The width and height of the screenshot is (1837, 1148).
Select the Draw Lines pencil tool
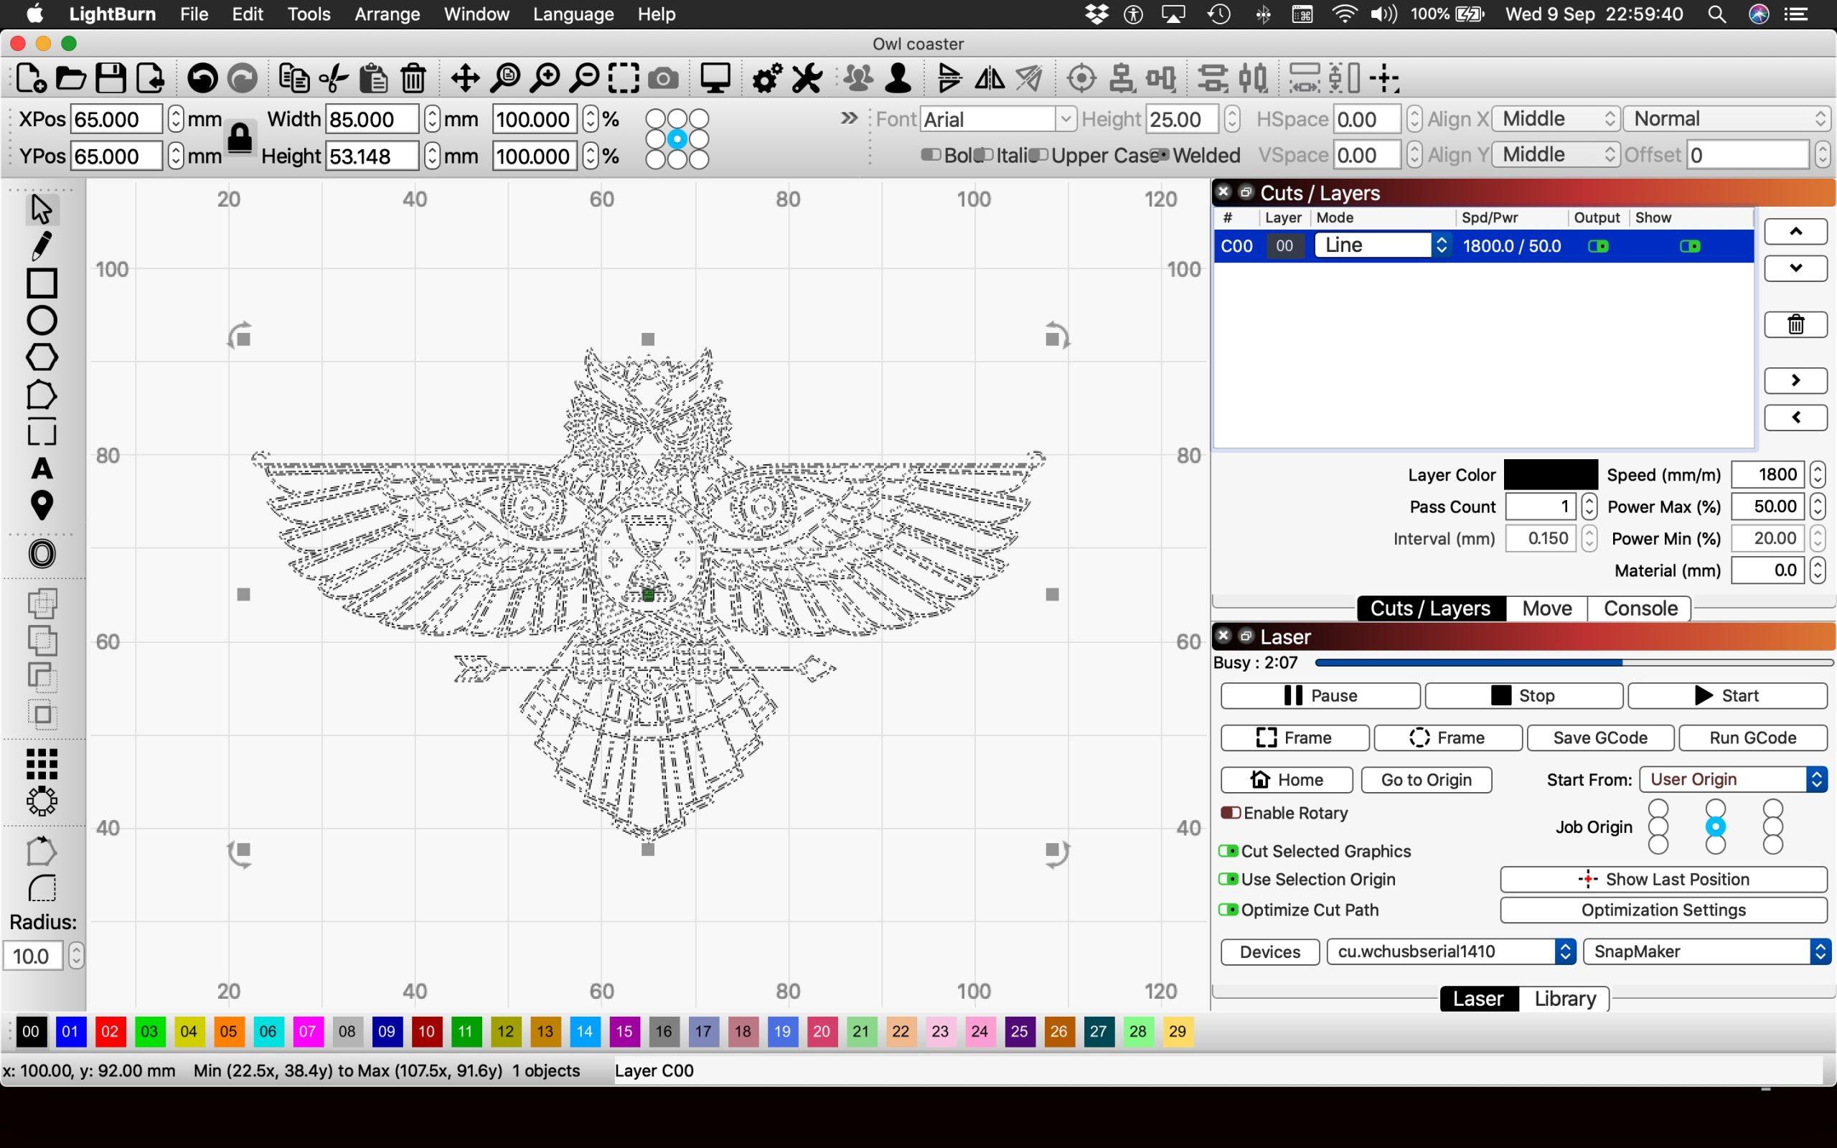[42, 246]
